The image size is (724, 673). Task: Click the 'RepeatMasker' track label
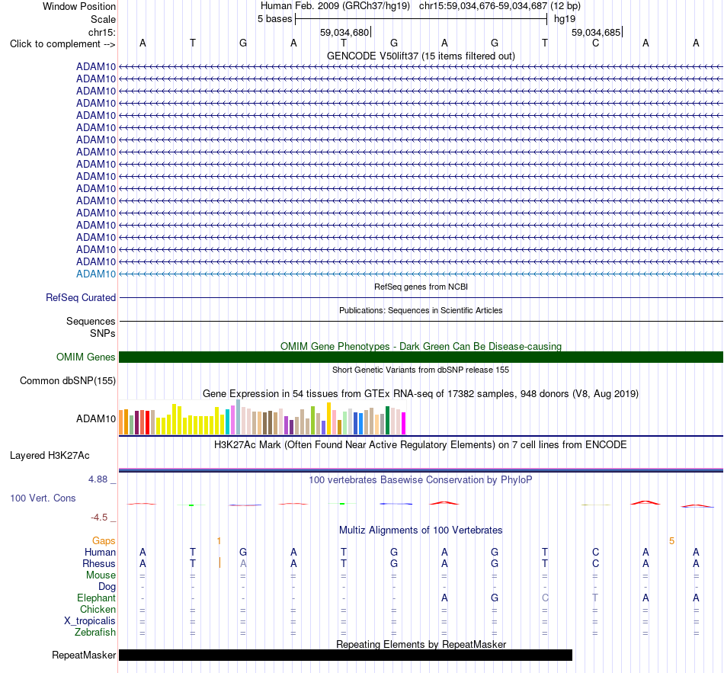click(84, 655)
